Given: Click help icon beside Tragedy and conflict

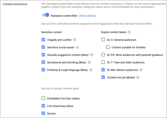Looking at the screenshot, I should click(x=75, y=40).
